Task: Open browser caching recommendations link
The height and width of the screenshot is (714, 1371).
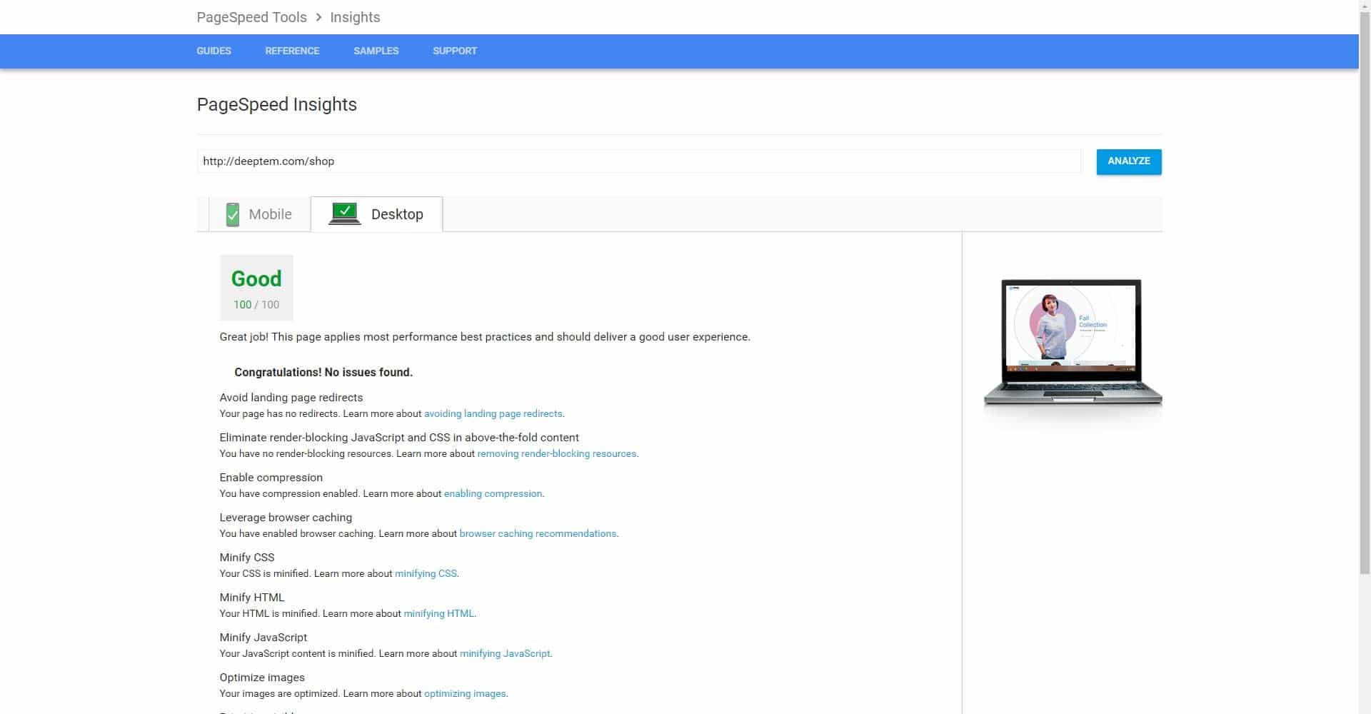Action: click(538, 533)
